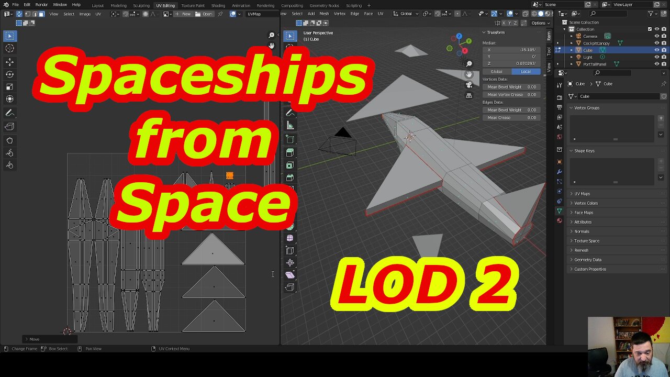Switch to the Shading workspace tab
This screenshot has width=670, height=377.
[x=218, y=5]
